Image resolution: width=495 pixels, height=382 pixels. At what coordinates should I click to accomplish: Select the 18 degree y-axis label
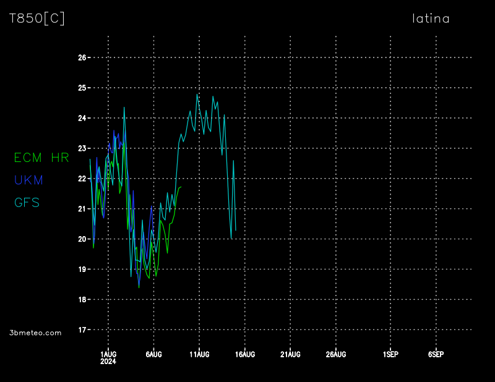pos(82,300)
